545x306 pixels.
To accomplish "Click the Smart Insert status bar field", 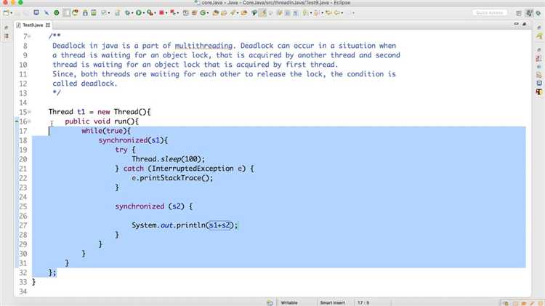I will point(332,302).
